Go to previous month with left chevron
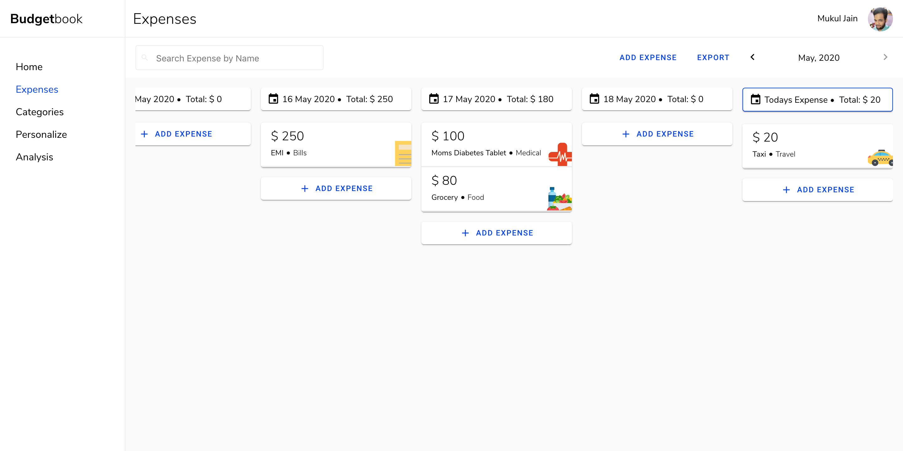 click(752, 57)
